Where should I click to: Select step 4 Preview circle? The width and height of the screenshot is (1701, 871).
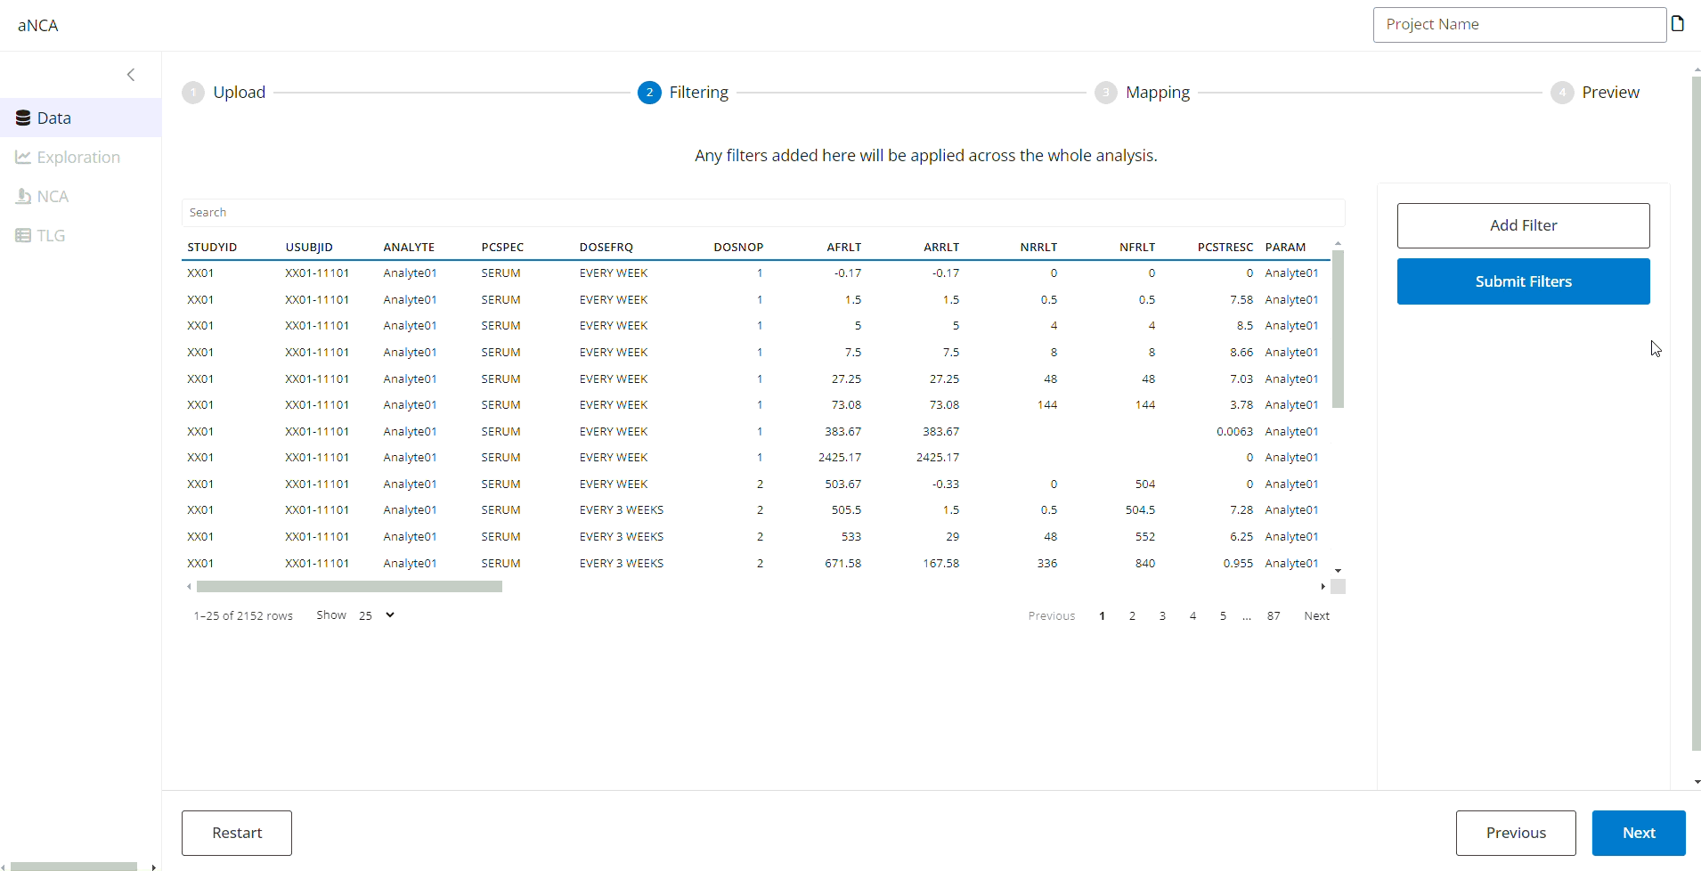coord(1561,93)
